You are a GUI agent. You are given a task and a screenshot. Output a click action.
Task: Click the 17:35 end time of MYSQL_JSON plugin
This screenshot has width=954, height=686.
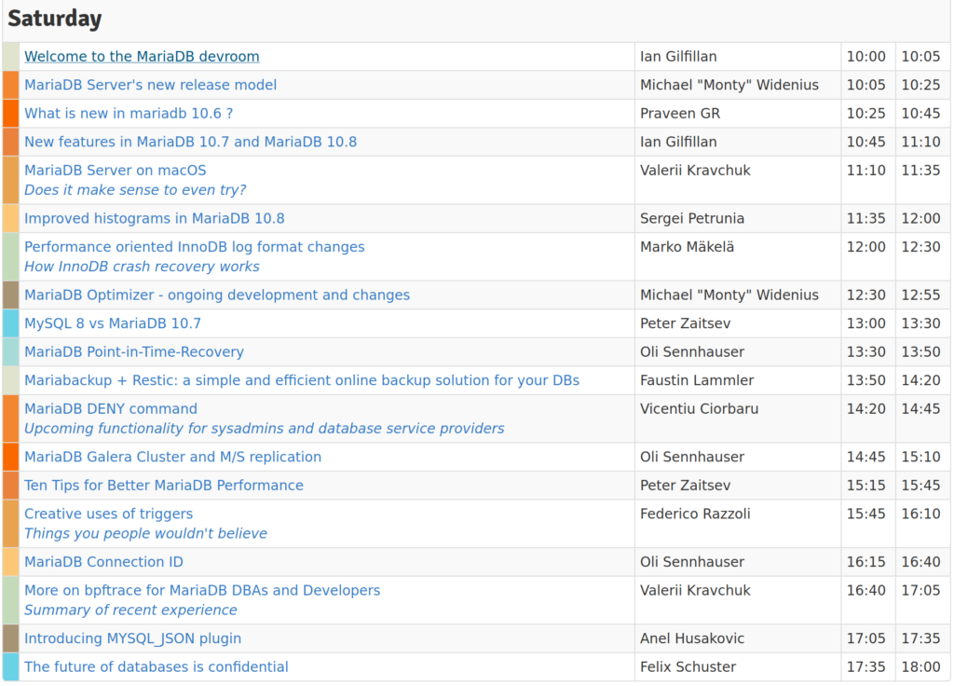920,638
